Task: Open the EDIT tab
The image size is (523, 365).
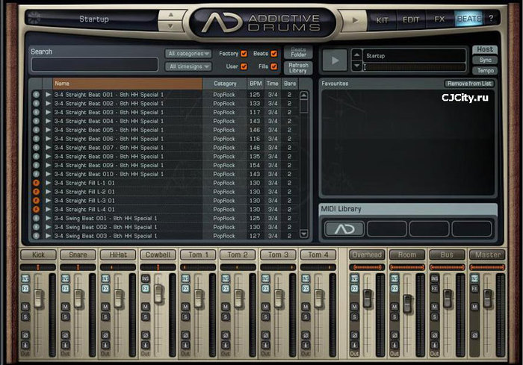Action: click(411, 20)
